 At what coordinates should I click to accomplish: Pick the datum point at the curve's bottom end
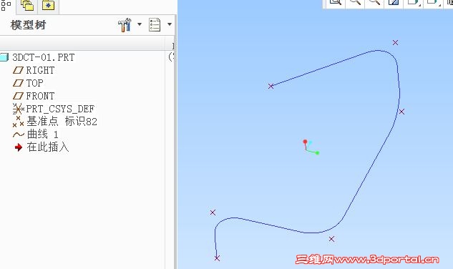tap(217, 258)
